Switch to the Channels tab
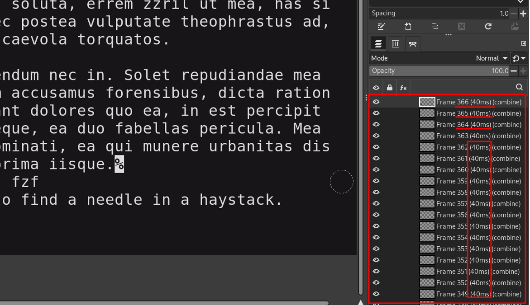This screenshot has width=530, height=305. 395,43
